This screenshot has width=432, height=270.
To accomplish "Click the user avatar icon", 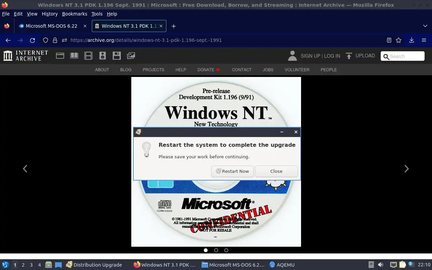I will pyautogui.click(x=292, y=56).
